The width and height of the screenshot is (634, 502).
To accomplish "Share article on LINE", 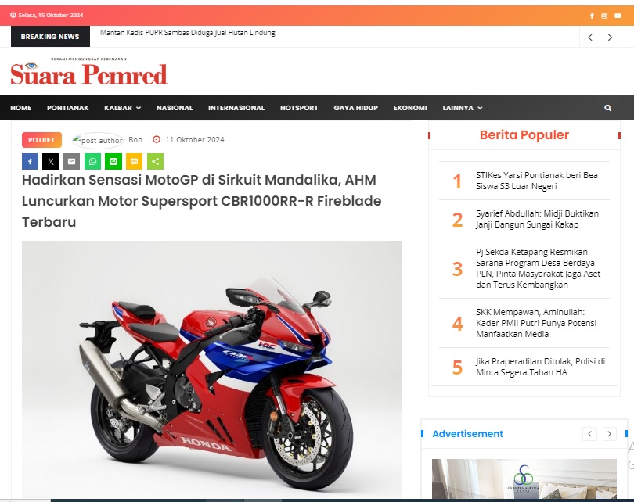I will point(113,162).
